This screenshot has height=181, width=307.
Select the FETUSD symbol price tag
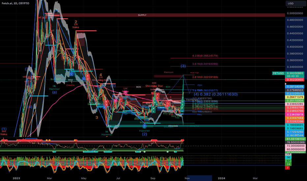[278, 73]
